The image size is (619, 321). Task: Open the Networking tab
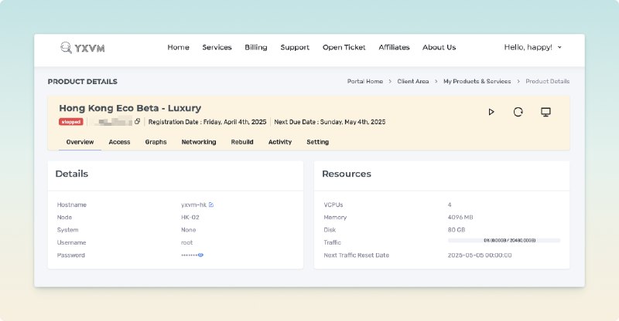[x=199, y=142]
